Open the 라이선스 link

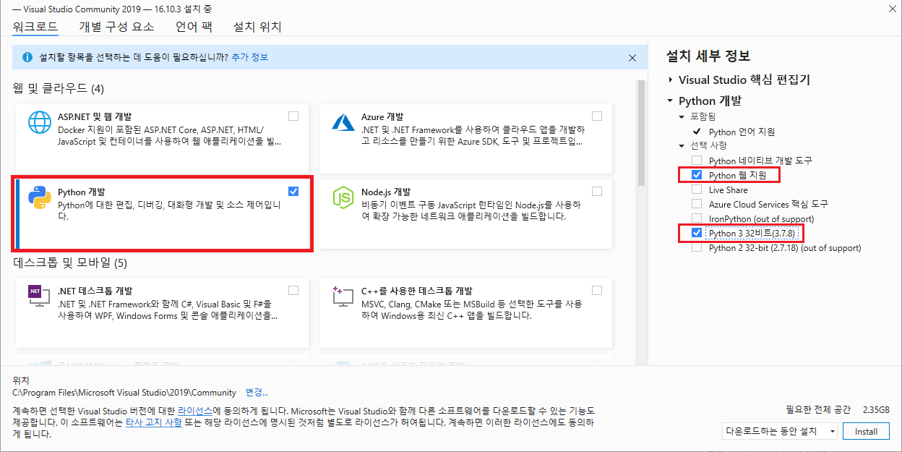196,410
